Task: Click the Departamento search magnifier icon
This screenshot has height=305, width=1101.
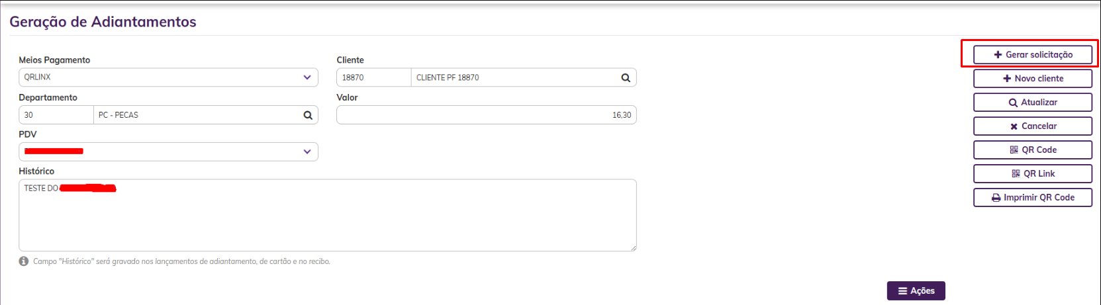Action: [308, 115]
